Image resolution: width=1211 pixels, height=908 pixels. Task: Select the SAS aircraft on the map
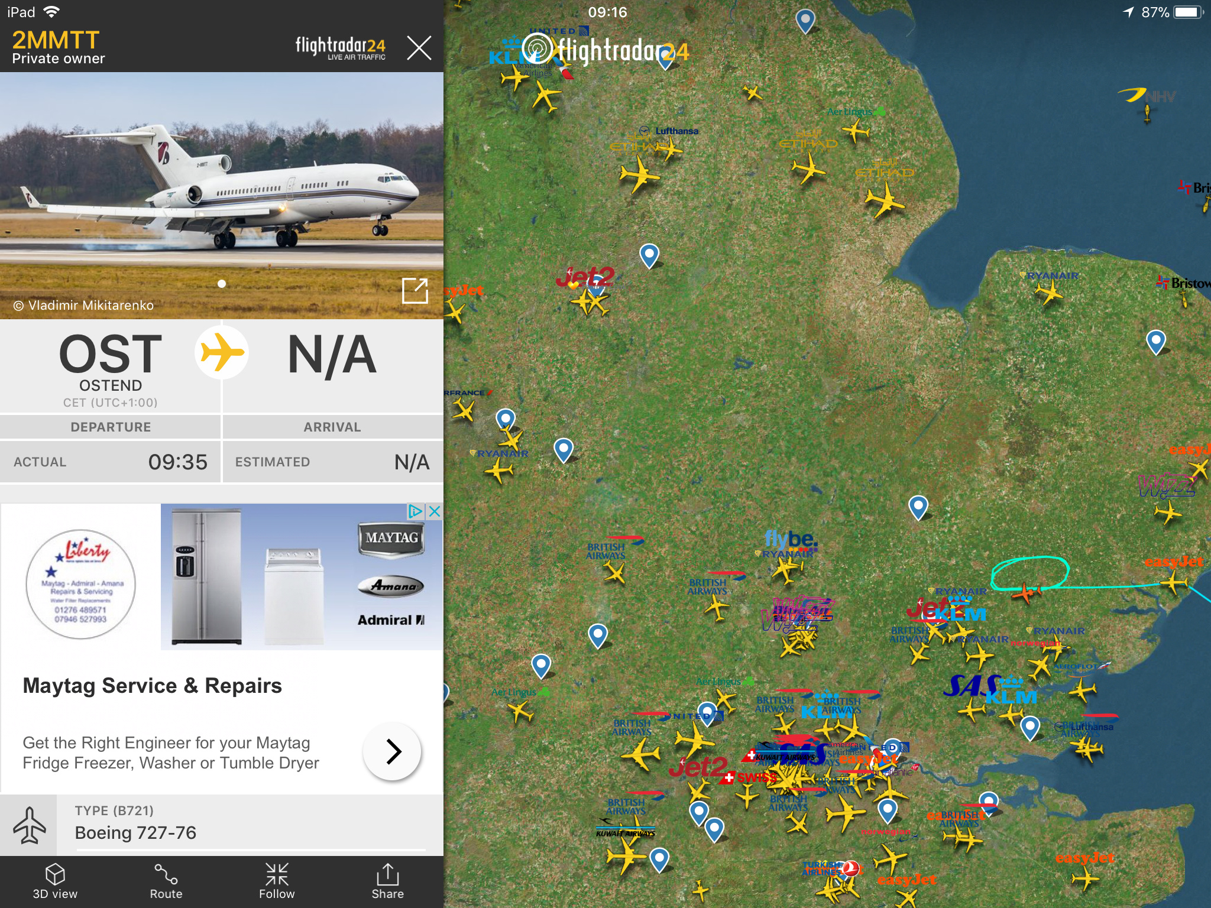972,709
